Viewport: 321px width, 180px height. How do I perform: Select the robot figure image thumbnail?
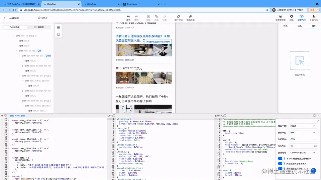[x=163, y=50]
